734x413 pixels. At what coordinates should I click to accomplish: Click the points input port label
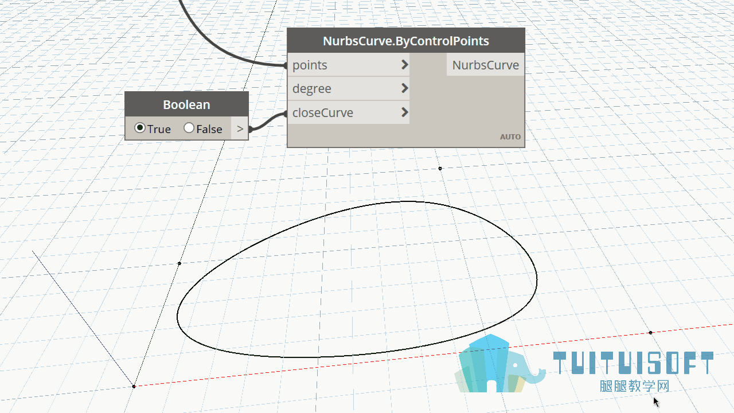point(310,65)
